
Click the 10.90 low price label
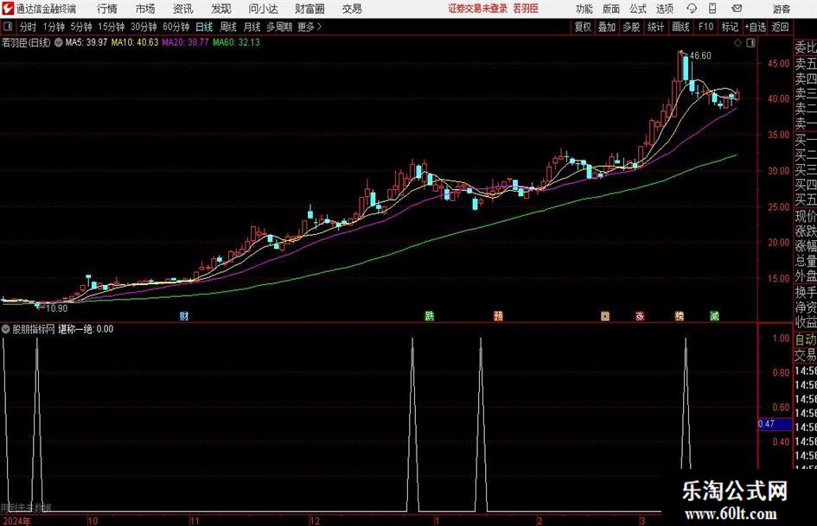(57, 308)
